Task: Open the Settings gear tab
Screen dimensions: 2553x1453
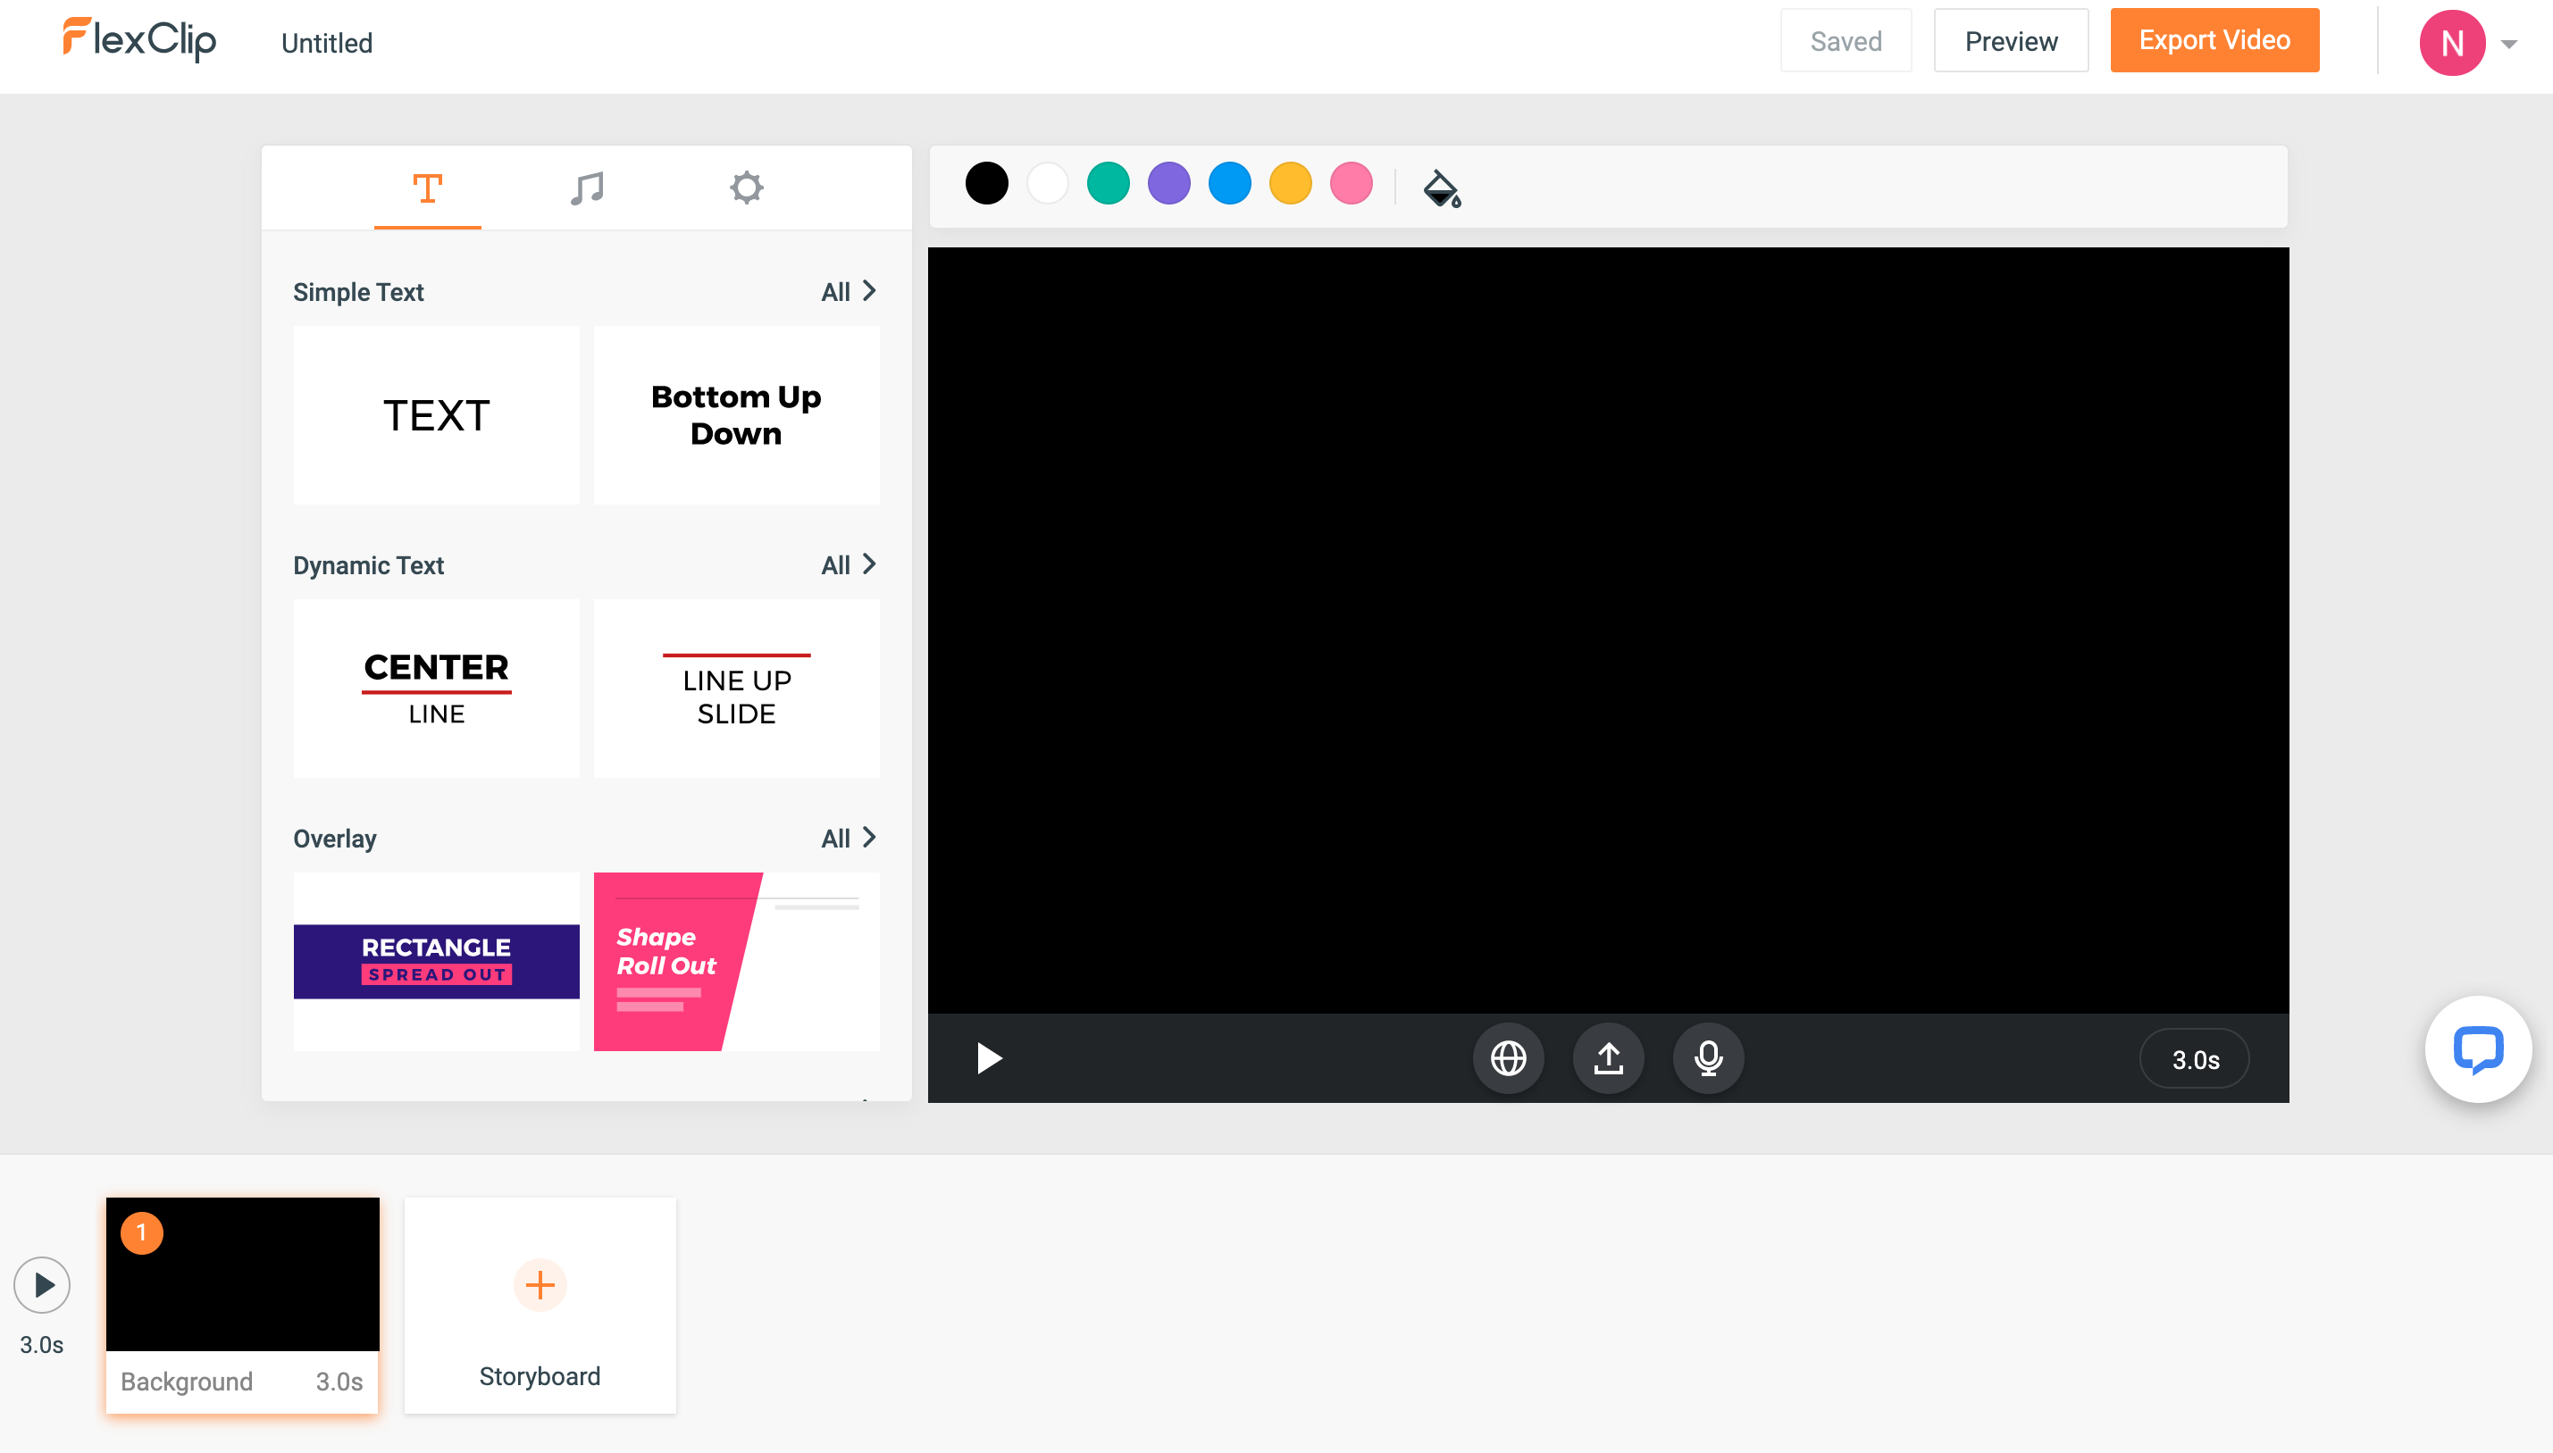Action: click(x=746, y=188)
